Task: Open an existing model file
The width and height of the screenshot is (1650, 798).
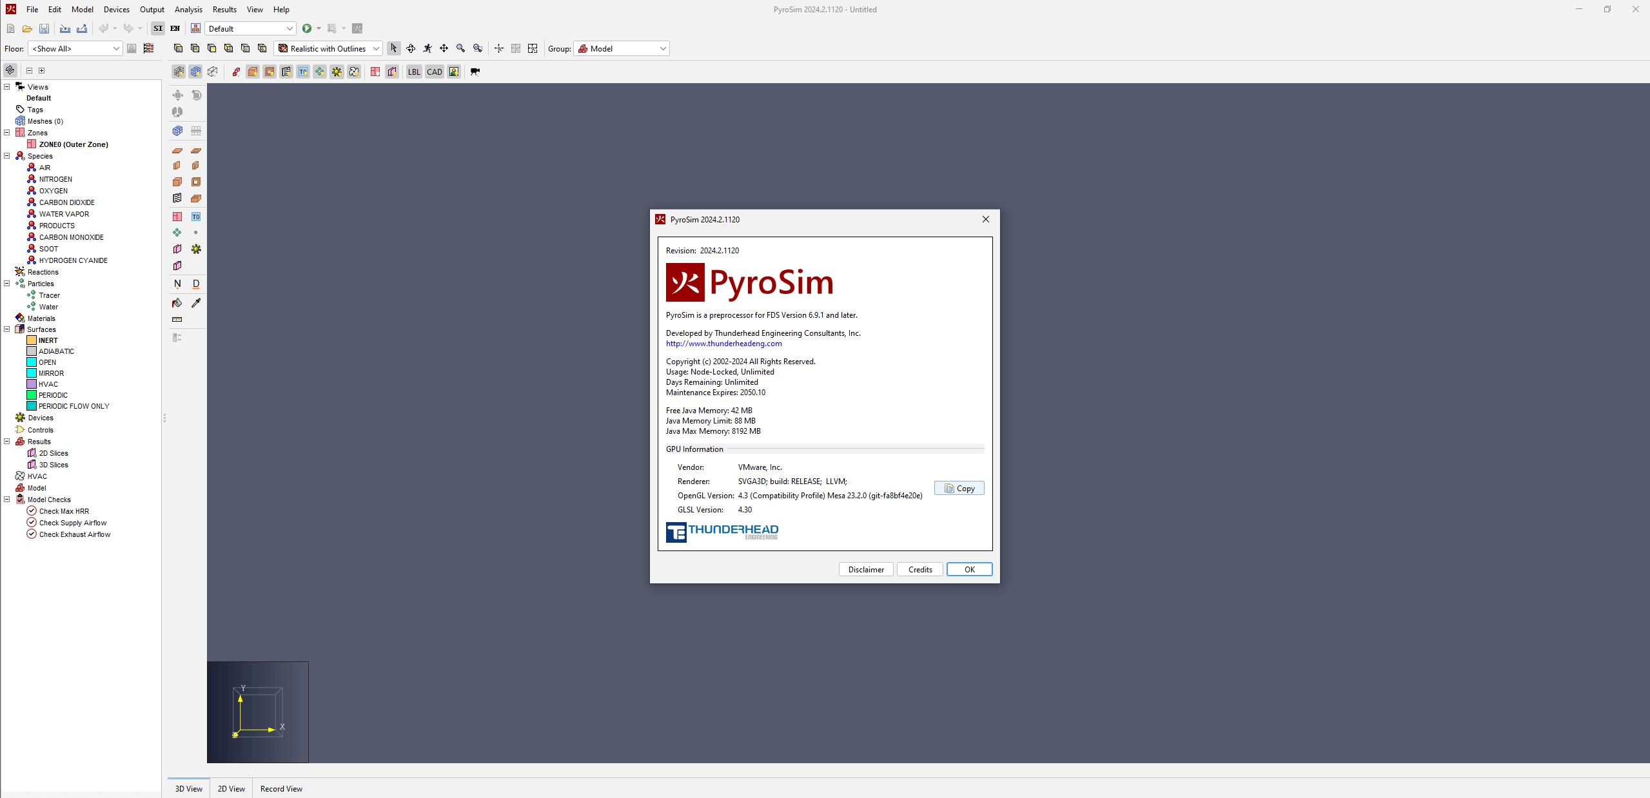Action: [27, 28]
